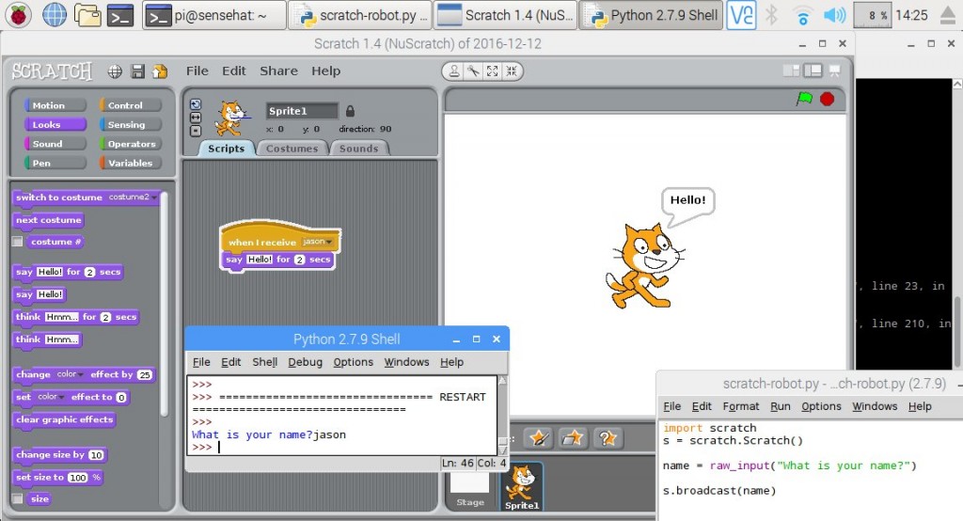Image resolution: width=963 pixels, height=521 pixels.
Task: Choose the Variables block category
Action: pos(130,163)
